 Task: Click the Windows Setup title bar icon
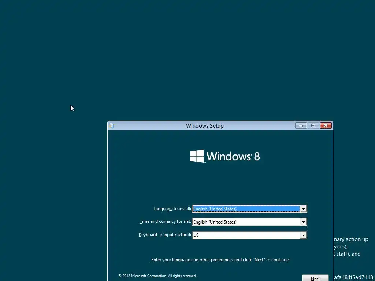coord(111,126)
